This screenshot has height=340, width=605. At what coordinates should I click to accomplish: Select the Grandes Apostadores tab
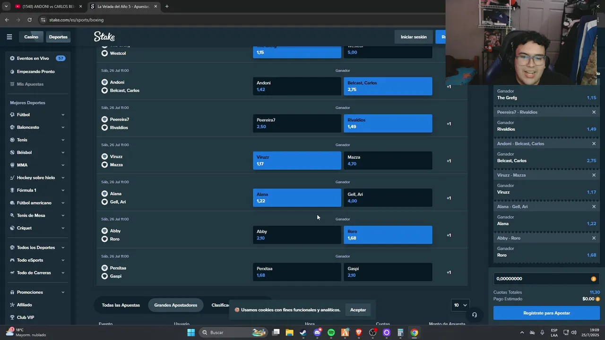pyautogui.click(x=175, y=305)
